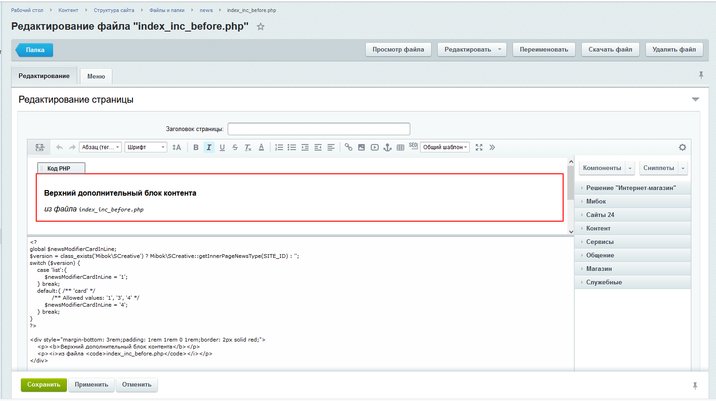The width and height of the screenshot is (716, 401).
Task: Click Скачать файл button
Action: (x=610, y=50)
